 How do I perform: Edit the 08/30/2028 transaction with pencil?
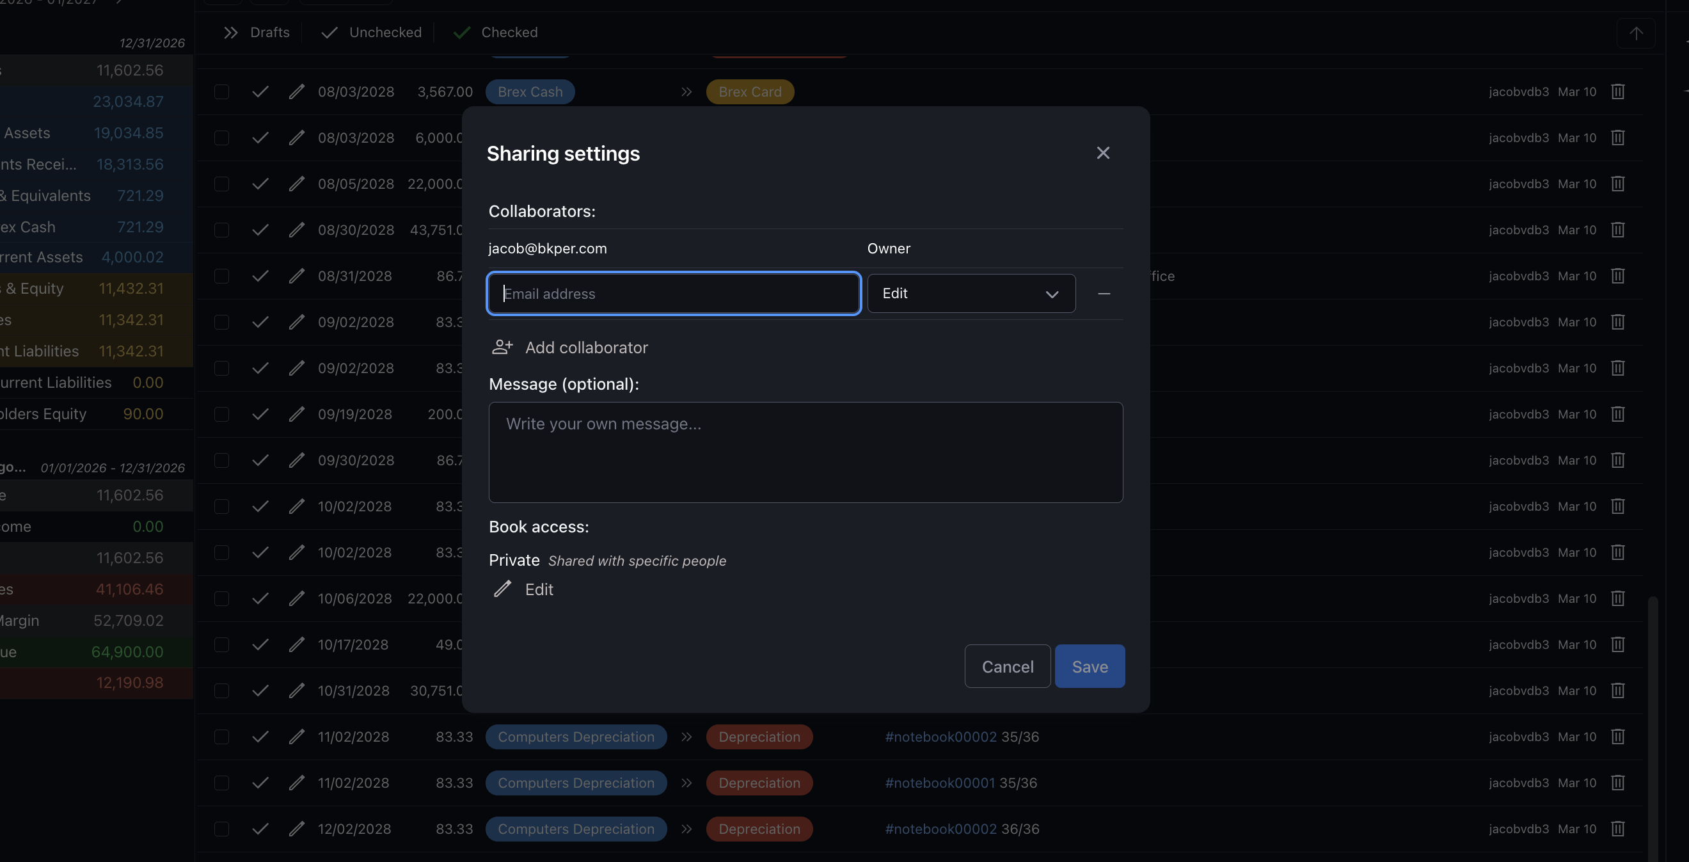[x=297, y=230]
